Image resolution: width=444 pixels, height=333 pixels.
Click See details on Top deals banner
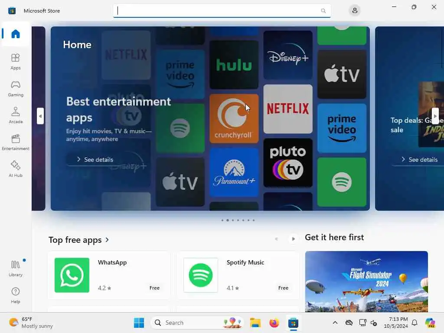pyautogui.click(x=420, y=160)
